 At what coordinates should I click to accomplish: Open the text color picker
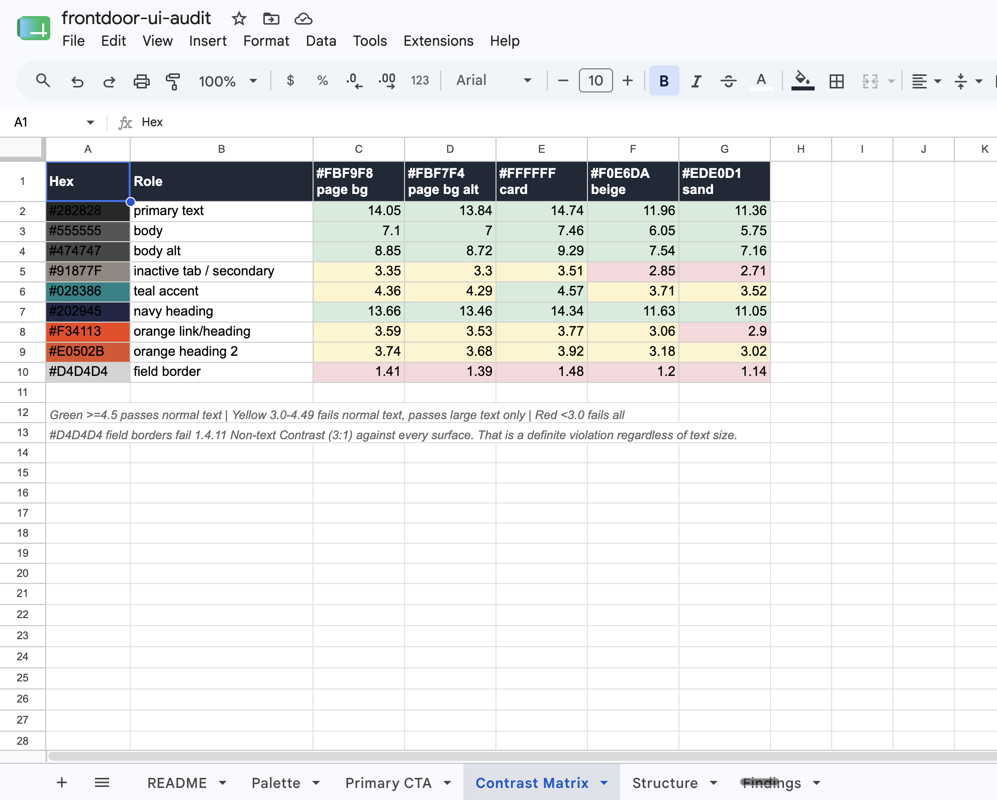[x=761, y=81]
